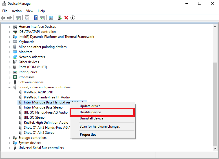219x159 pixels.
Task: Click the Storage controllers category icon
Action: pyautogui.click(x=15, y=138)
